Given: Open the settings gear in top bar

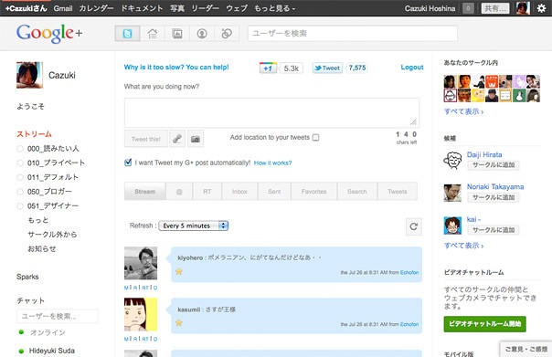Looking at the screenshot, I should [541, 8].
